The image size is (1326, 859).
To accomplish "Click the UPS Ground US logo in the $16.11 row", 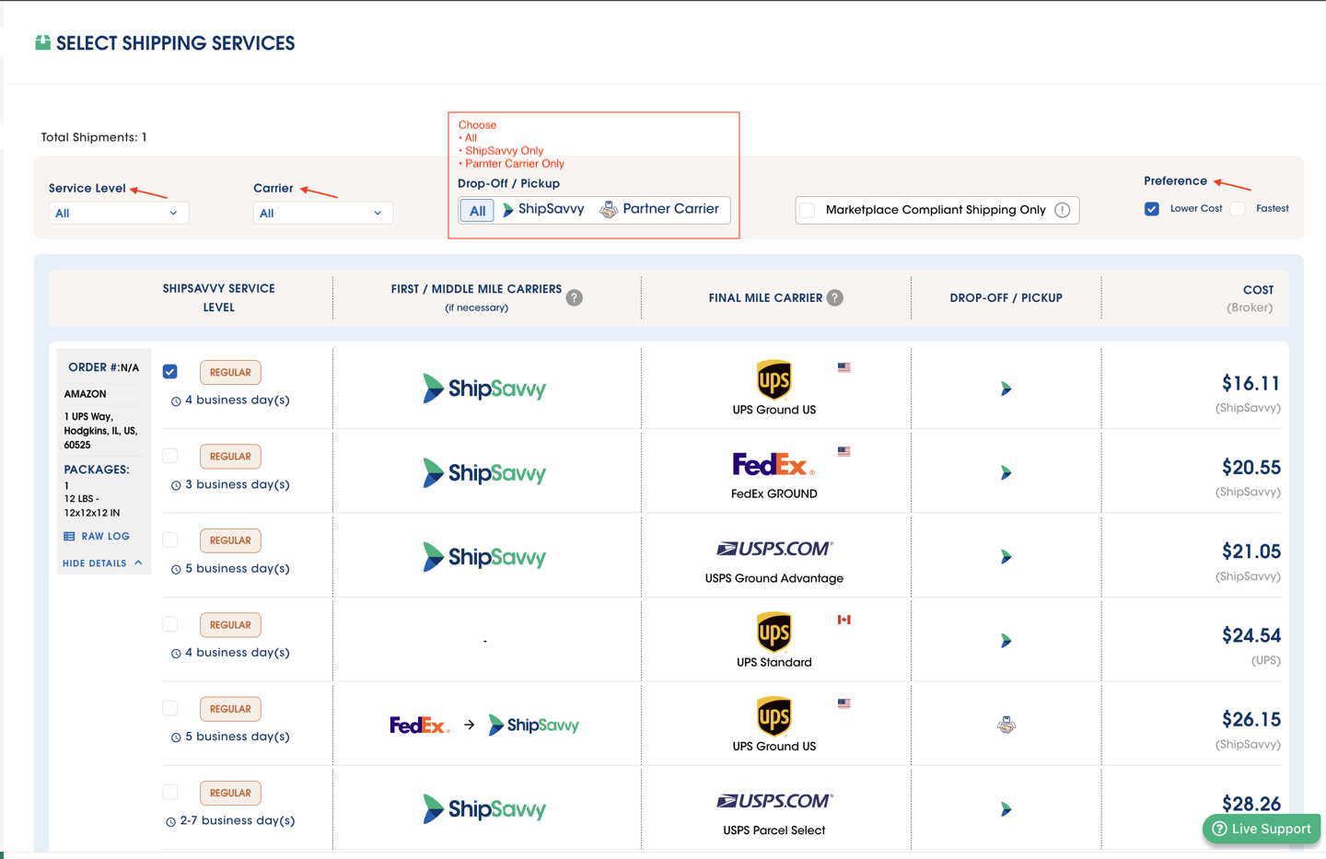I will (x=773, y=379).
